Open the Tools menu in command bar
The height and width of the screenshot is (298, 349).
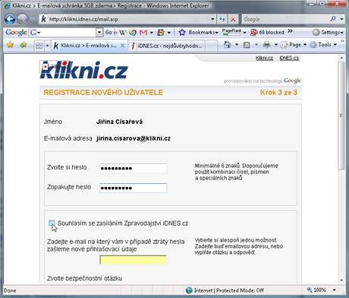coord(323,45)
